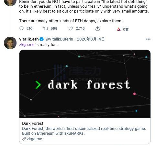155x146 pixels.
Task: Click the 216 replies count
Action: [29, 29]
